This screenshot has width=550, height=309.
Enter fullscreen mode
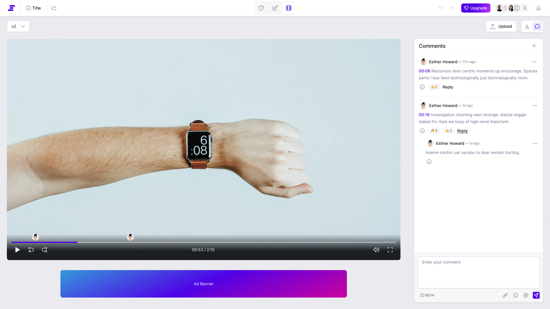390,250
